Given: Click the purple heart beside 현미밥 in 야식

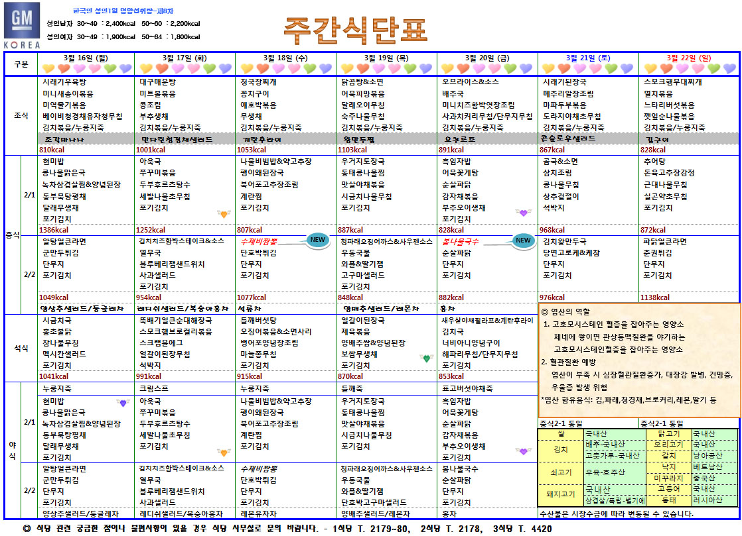Looking at the screenshot, I should (x=121, y=402).
